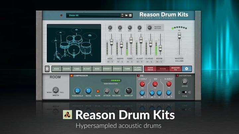Click the X button beside the KICK tab
The height and width of the screenshot is (134, 239).
point(47,69)
